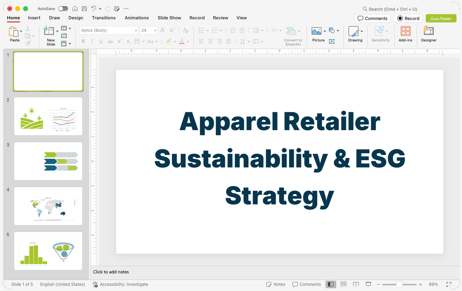Click Convert to SmartArt
This screenshot has height=291, width=462.
[x=293, y=36]
